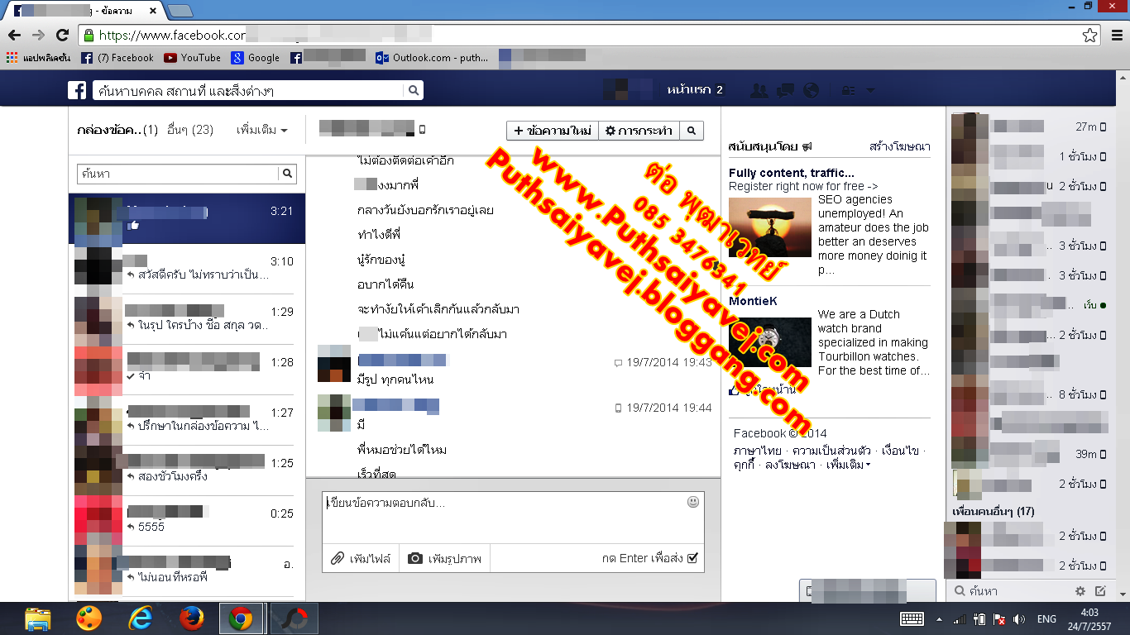Click เพื่อนคนอื่นๆ (17) header in chat

[x=994, y=511]
